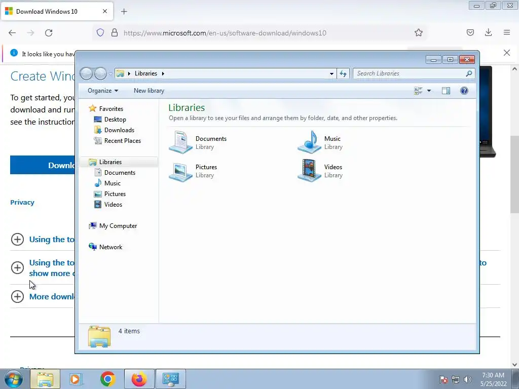Open the Pictures library icon in main pane

181,171
